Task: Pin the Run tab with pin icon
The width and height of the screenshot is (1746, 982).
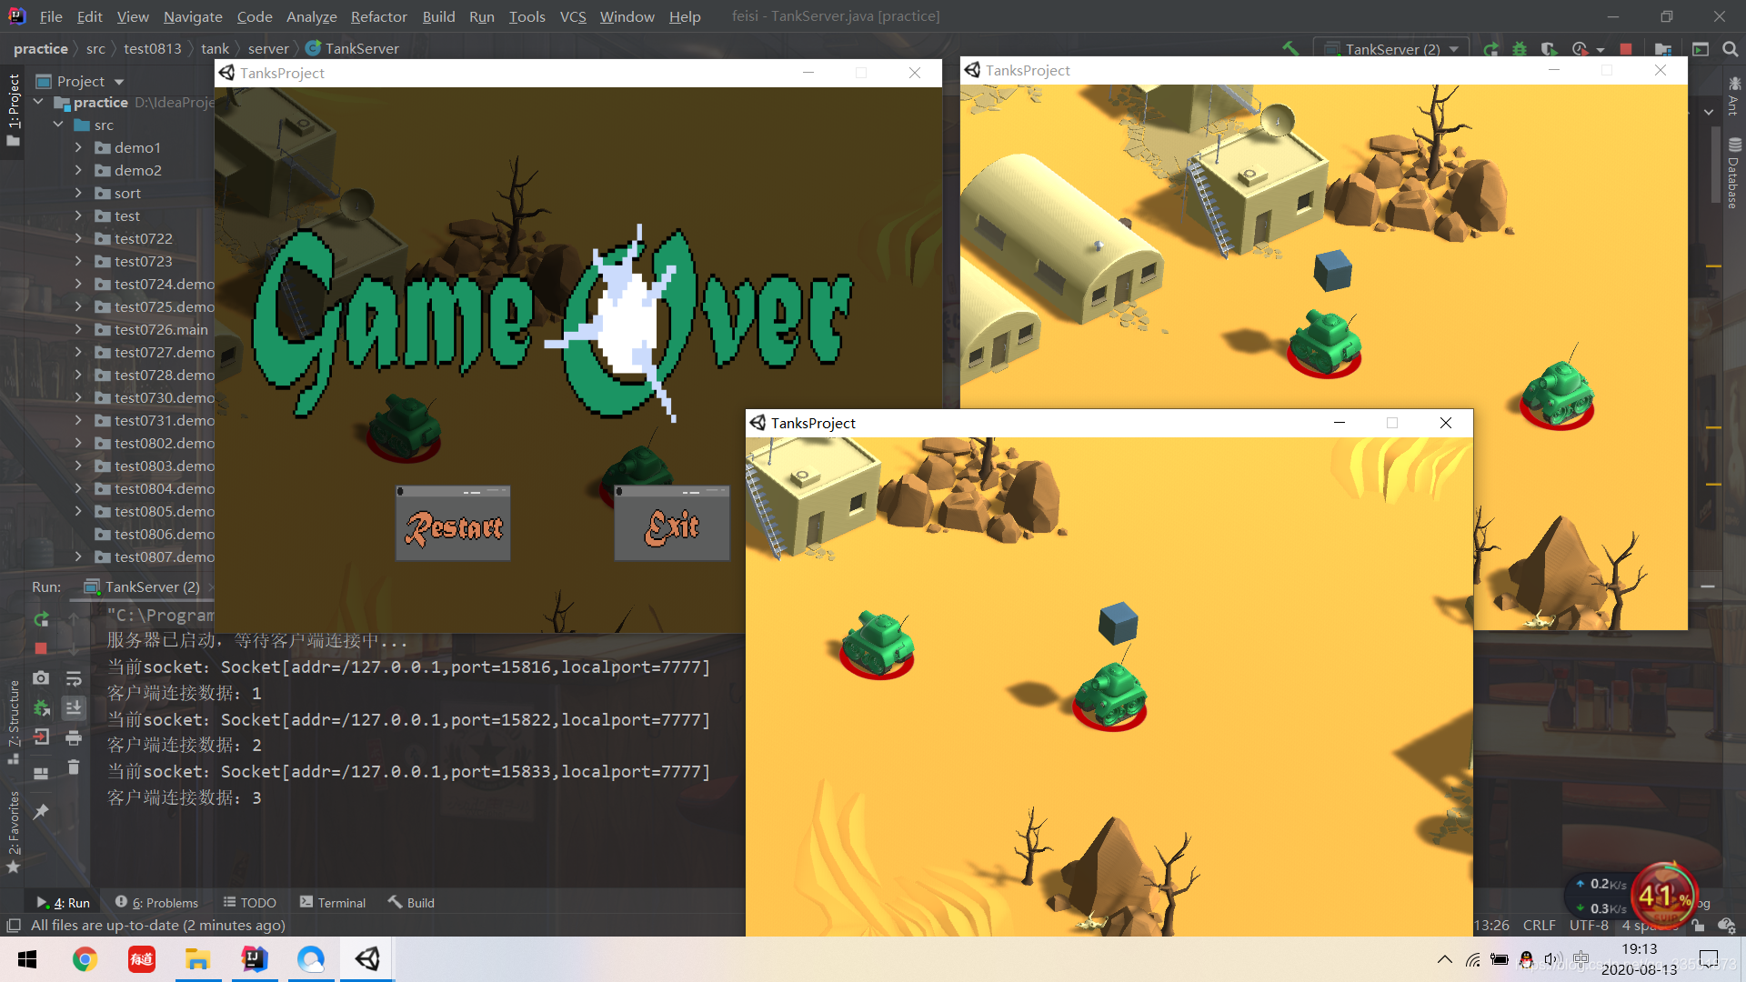Action: tap(41, 811)
